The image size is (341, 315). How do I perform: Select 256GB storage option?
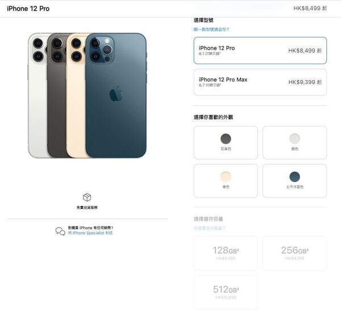[294, 253]
